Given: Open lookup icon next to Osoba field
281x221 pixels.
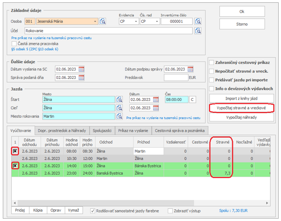Looking at the screenshot, I should (103, 21).
